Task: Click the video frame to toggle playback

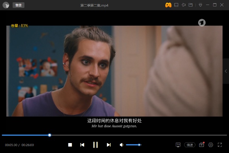Action: click(x=114, y=71)
